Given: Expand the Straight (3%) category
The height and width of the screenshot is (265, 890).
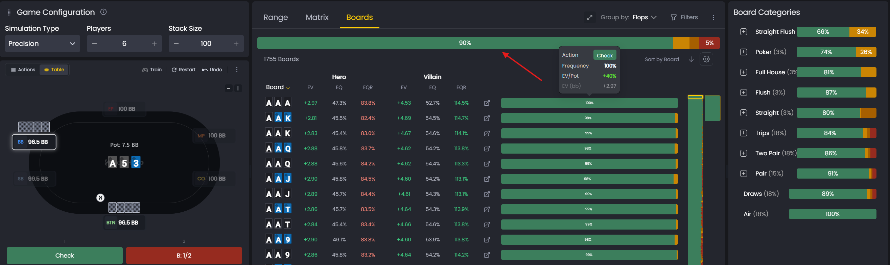Looking at the screenshot, I should tap(744, 113).
